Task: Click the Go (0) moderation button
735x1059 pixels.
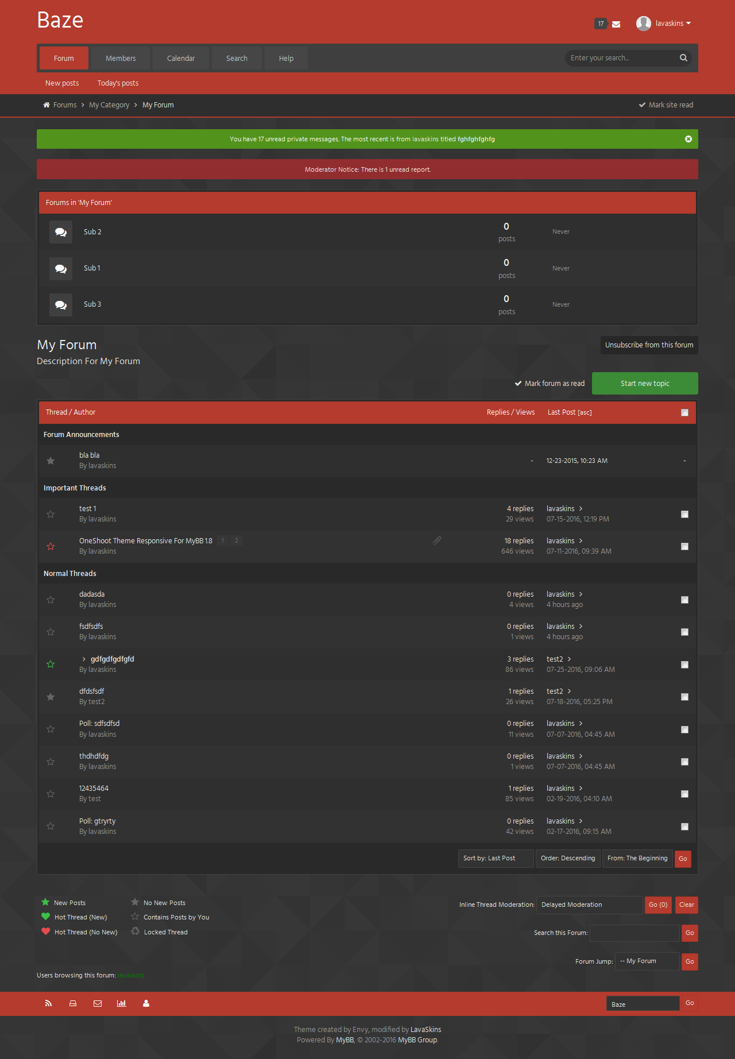Action: point(658,905)
